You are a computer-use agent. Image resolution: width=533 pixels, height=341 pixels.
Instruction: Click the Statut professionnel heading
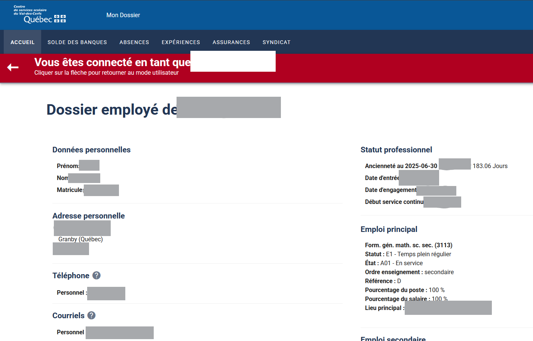(396, 150)
